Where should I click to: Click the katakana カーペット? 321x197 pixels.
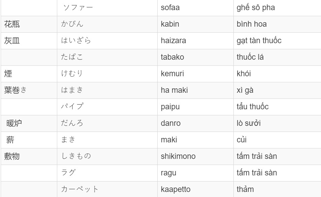[x=79, y=189]
